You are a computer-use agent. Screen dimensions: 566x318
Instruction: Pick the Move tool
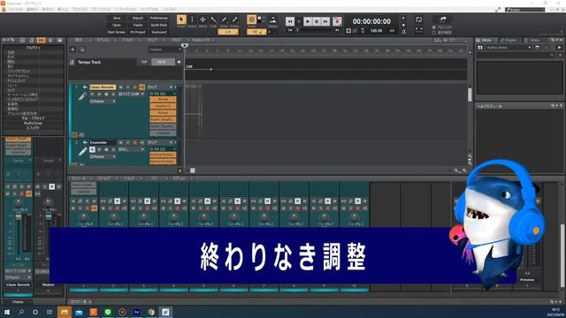(203, 19)
